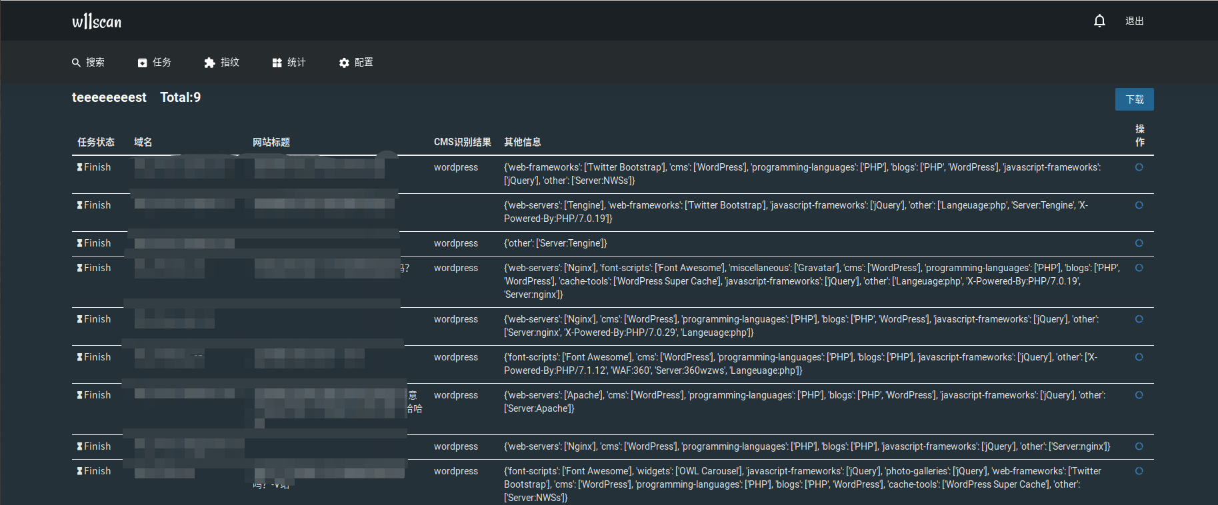Screen dimensions: 1218x505
Task: Click the notification bell icon
Action: [1099, 21]
